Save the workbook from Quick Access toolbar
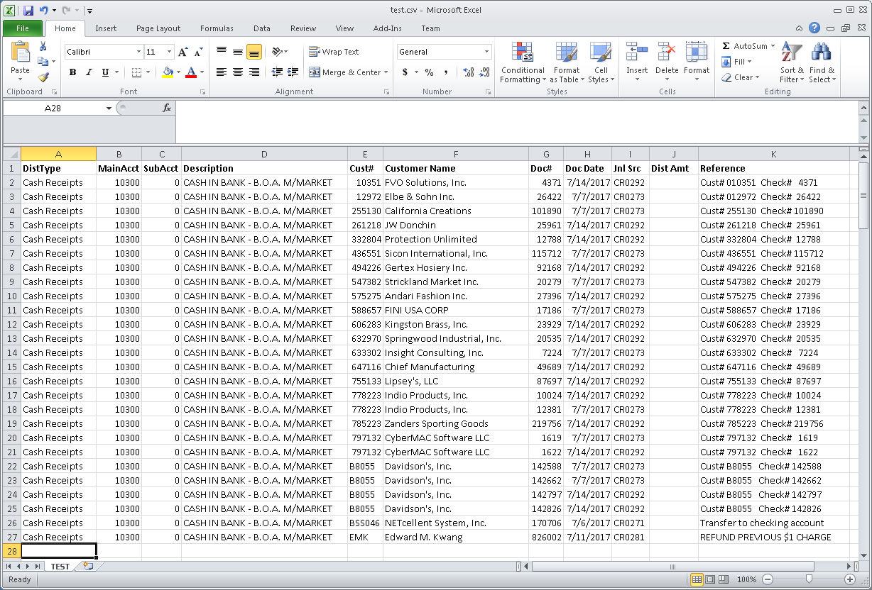The height and width of the screenshot is (590, 872). [x=28, y=11]
